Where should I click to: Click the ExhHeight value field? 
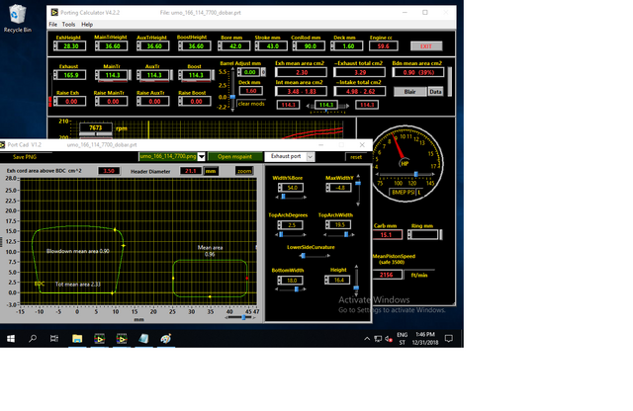point(71,46)
